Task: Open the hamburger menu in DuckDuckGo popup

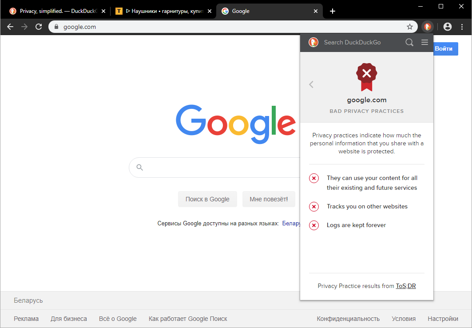Action: tap(424, 42)
